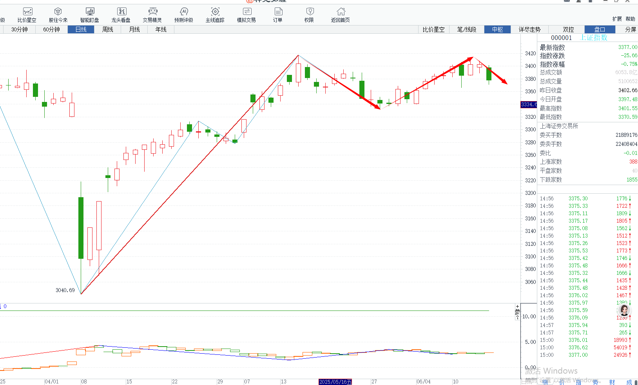Open the 比价星空 toolbar icon

(x=27, y=15)
